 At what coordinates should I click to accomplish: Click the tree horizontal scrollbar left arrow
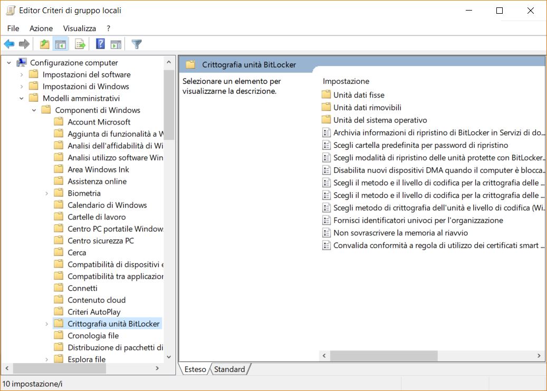pos(7,368)
